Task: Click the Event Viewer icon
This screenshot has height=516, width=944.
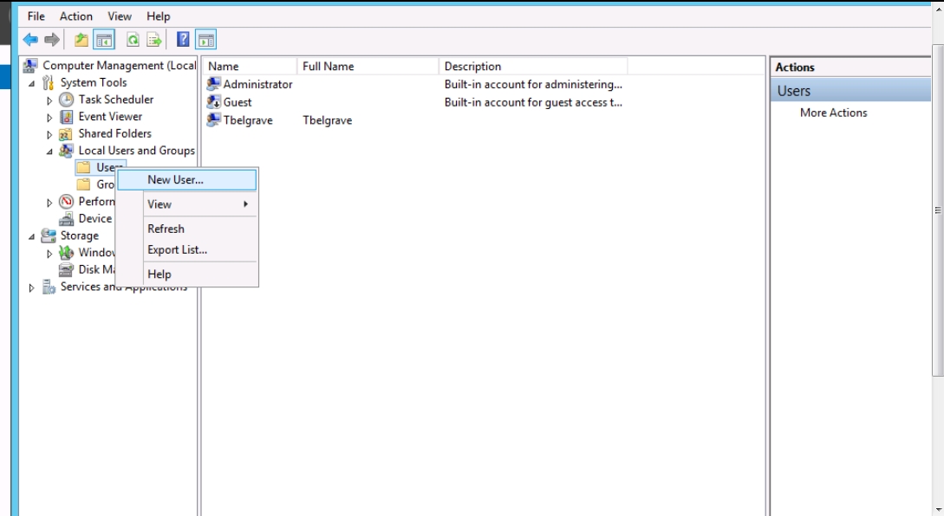Action: 66,117
